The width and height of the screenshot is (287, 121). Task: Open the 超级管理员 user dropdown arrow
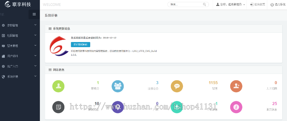click(244, 5)
